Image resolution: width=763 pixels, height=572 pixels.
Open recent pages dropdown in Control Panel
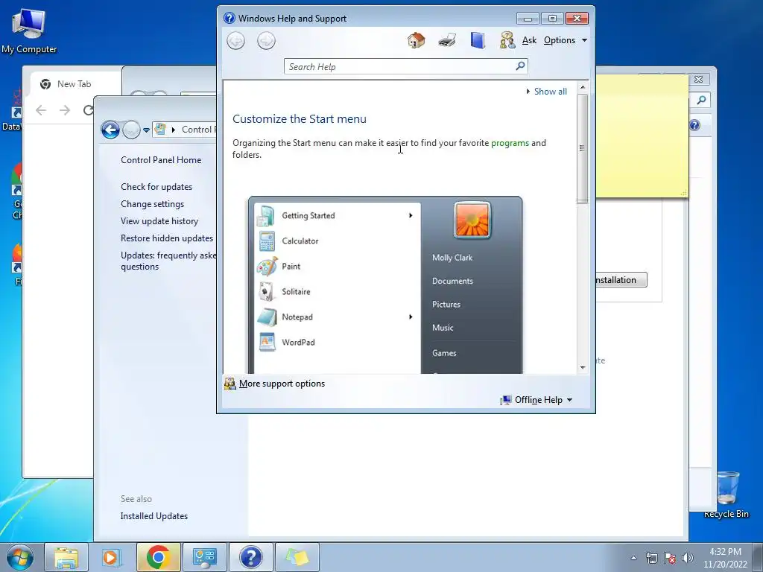(x=147, y=130)
